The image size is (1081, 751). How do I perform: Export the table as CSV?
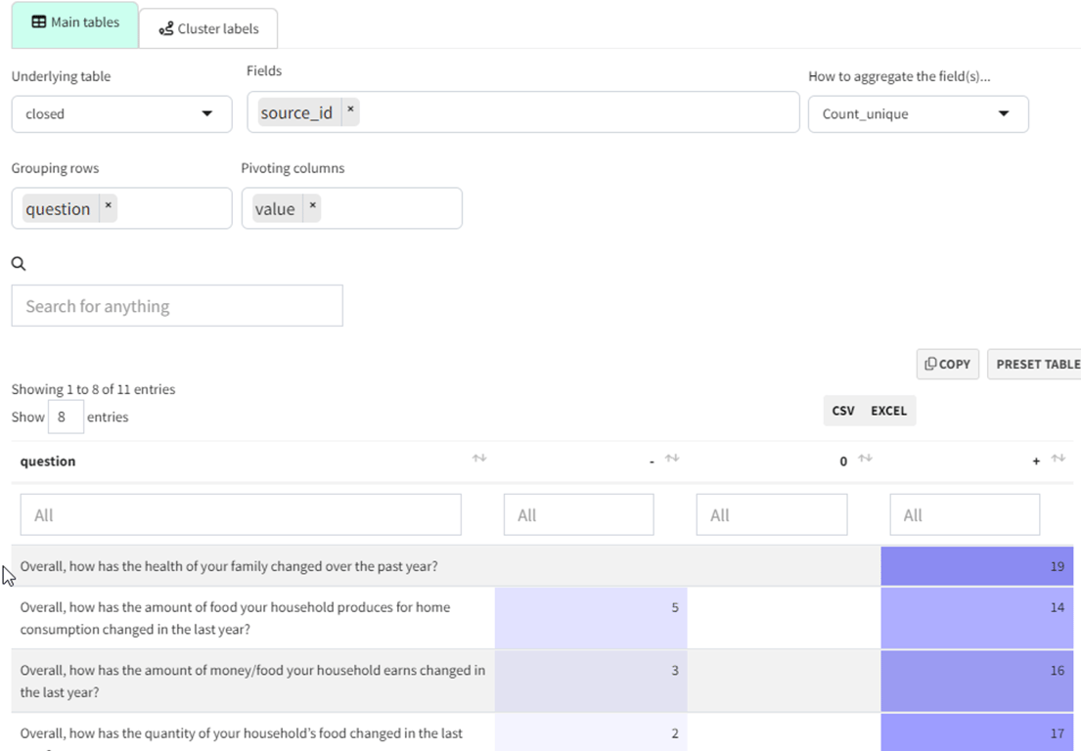pos(843,411)
